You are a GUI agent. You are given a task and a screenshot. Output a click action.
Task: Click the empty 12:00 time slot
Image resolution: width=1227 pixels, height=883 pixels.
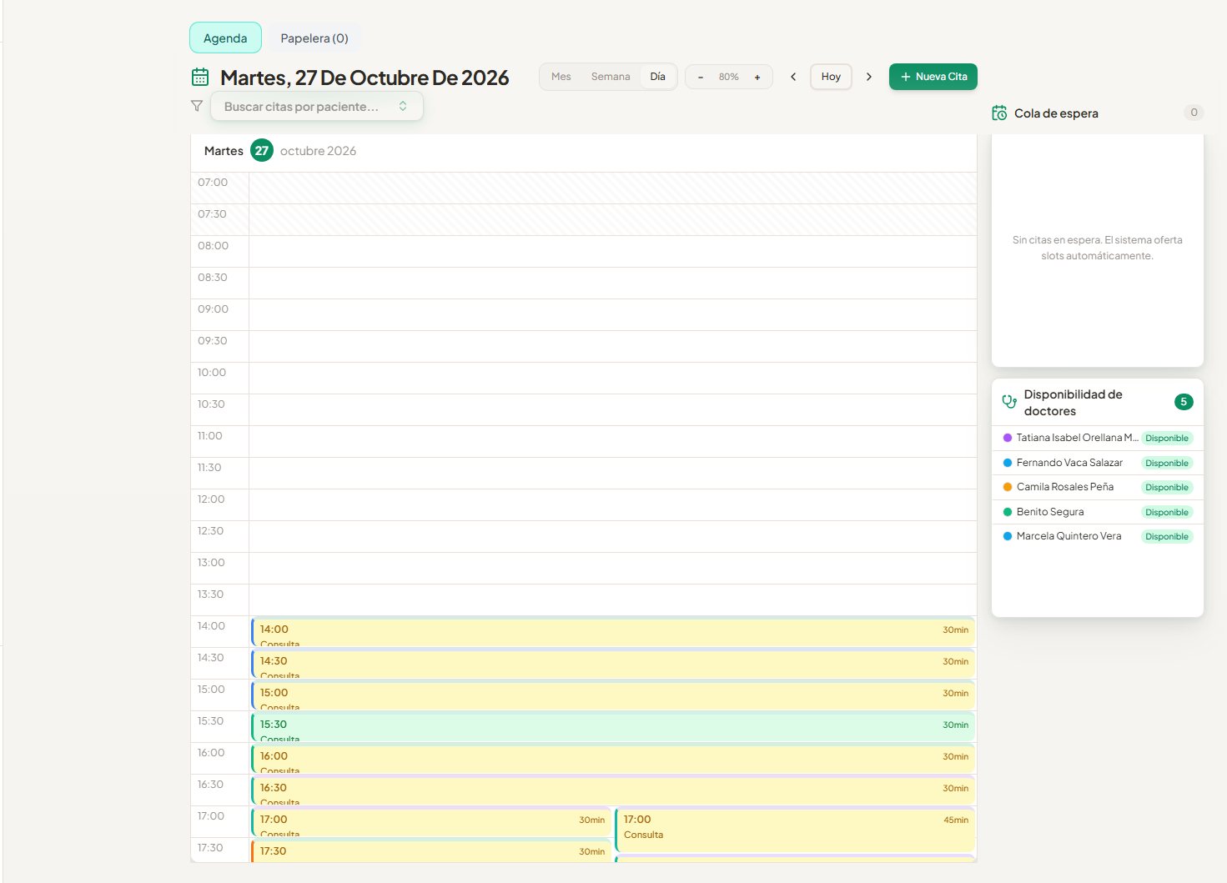coord(613,504)
